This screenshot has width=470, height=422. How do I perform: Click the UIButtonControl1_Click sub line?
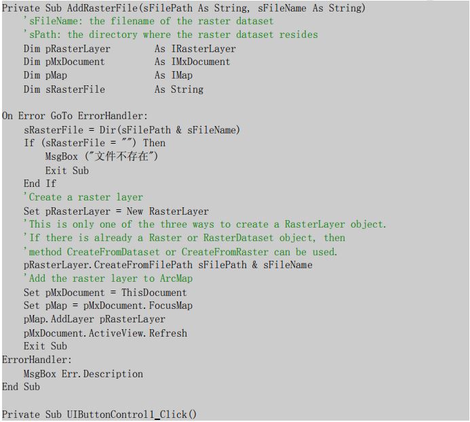click(99, 415)
